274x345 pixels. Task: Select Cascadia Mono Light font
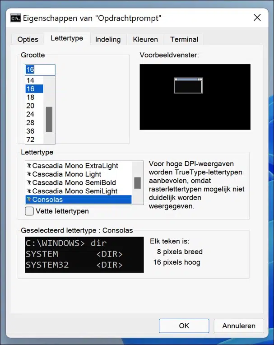(79, 174)
